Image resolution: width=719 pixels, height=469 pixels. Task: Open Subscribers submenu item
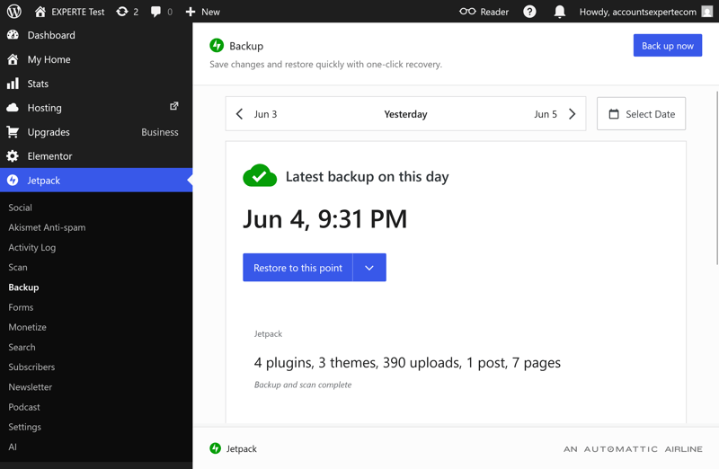[x=31, y=367]
